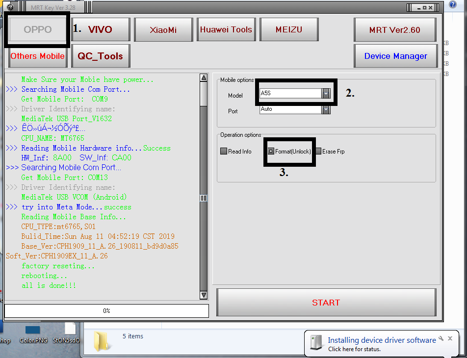
Task: Click the log scrollbar thumb grip
Action: coord(204,198)
